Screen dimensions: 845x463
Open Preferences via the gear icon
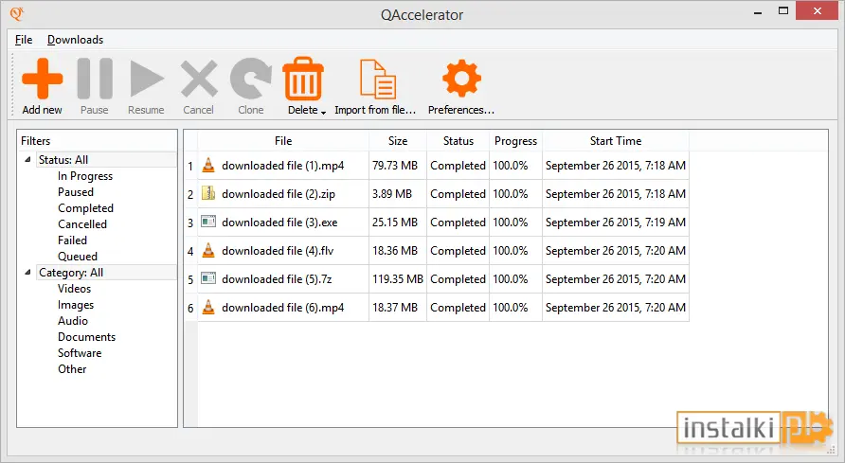tap(461, 79)
